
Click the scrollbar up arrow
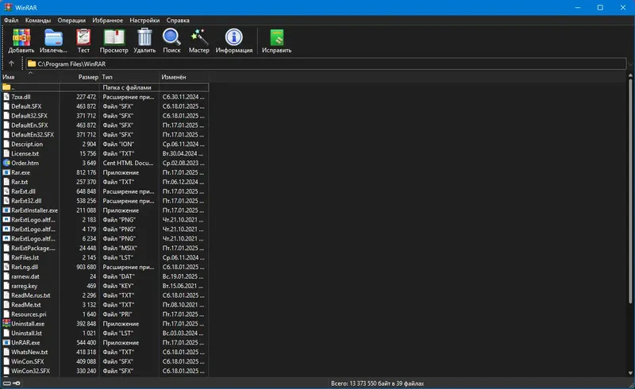point(630,75)
